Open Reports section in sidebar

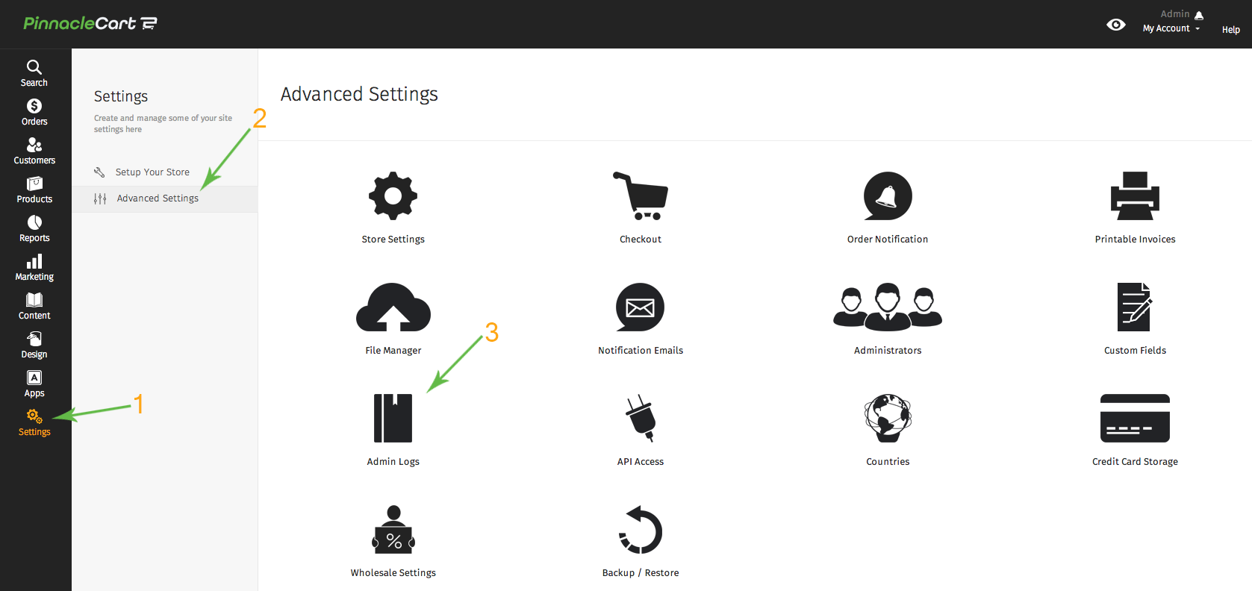click(34, 228)
